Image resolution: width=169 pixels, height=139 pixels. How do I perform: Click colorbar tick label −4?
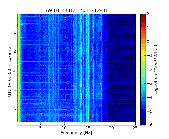(150, 97)
